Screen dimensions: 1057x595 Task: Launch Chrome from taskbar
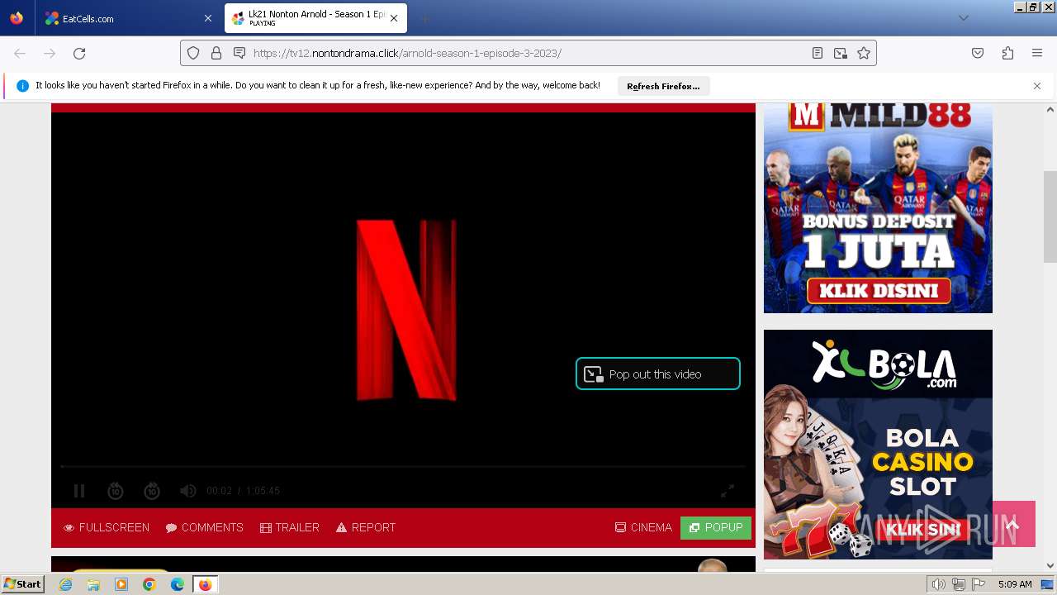(x=149, y=584)
